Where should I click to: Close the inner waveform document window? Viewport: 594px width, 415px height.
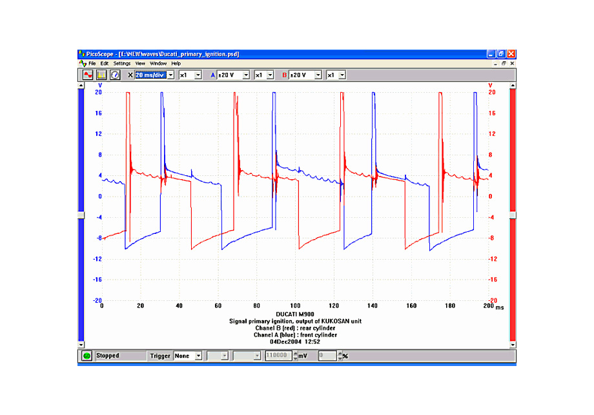(512, 64)
